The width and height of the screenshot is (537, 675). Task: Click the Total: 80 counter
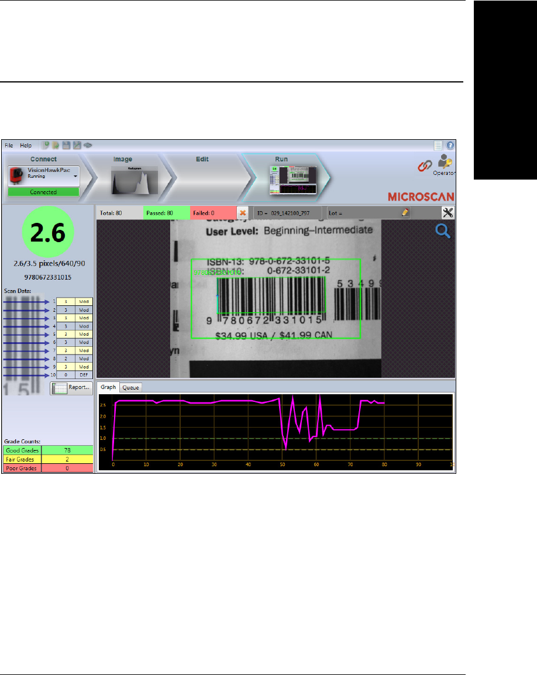click(x=120, y=213)
